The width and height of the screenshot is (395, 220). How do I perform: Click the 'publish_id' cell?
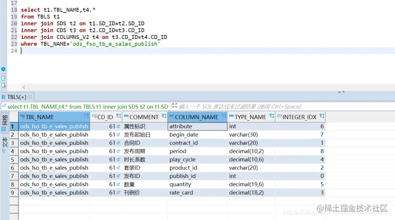198,176
